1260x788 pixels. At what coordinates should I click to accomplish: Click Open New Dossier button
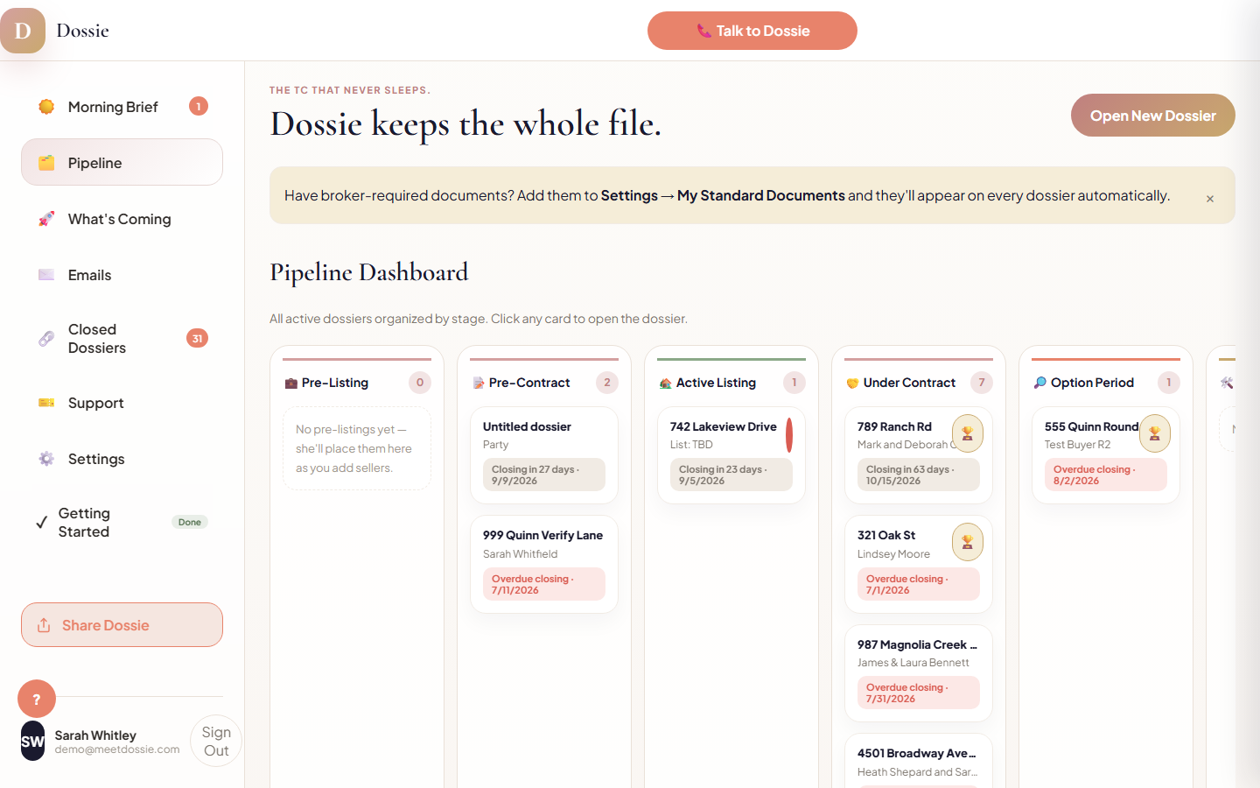tap(1153, 116)
